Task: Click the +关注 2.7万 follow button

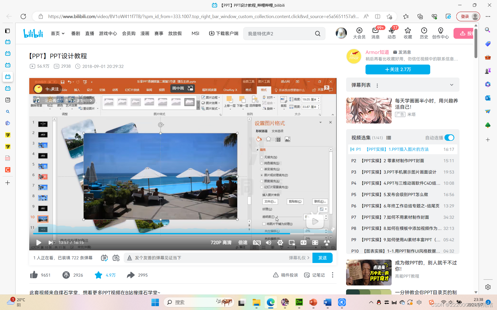Action: 398,69
